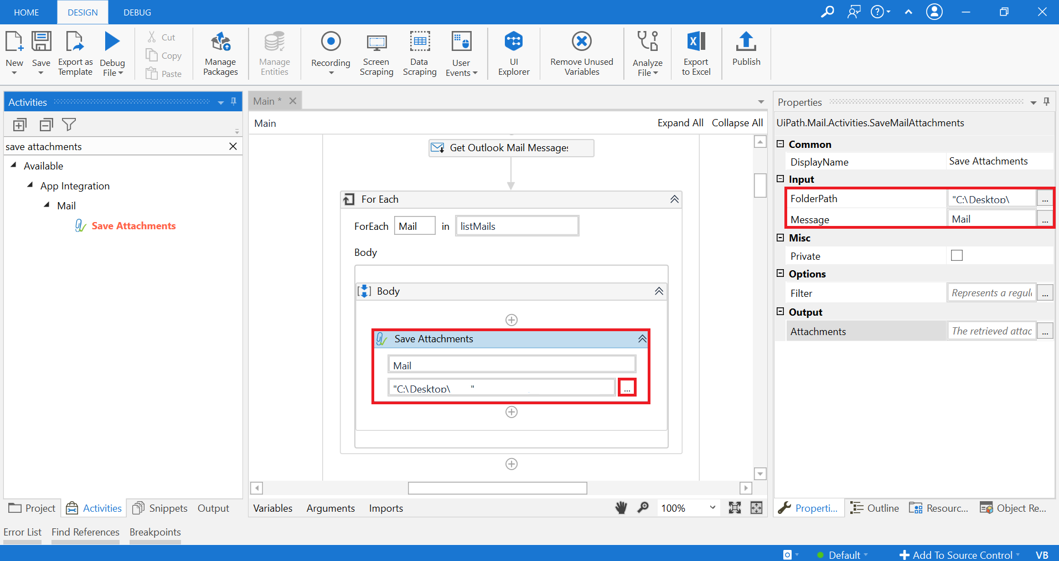Open the Outline panel tab
The width and height of the screenshot is (1059, 561).
click(x=875, y=508)
